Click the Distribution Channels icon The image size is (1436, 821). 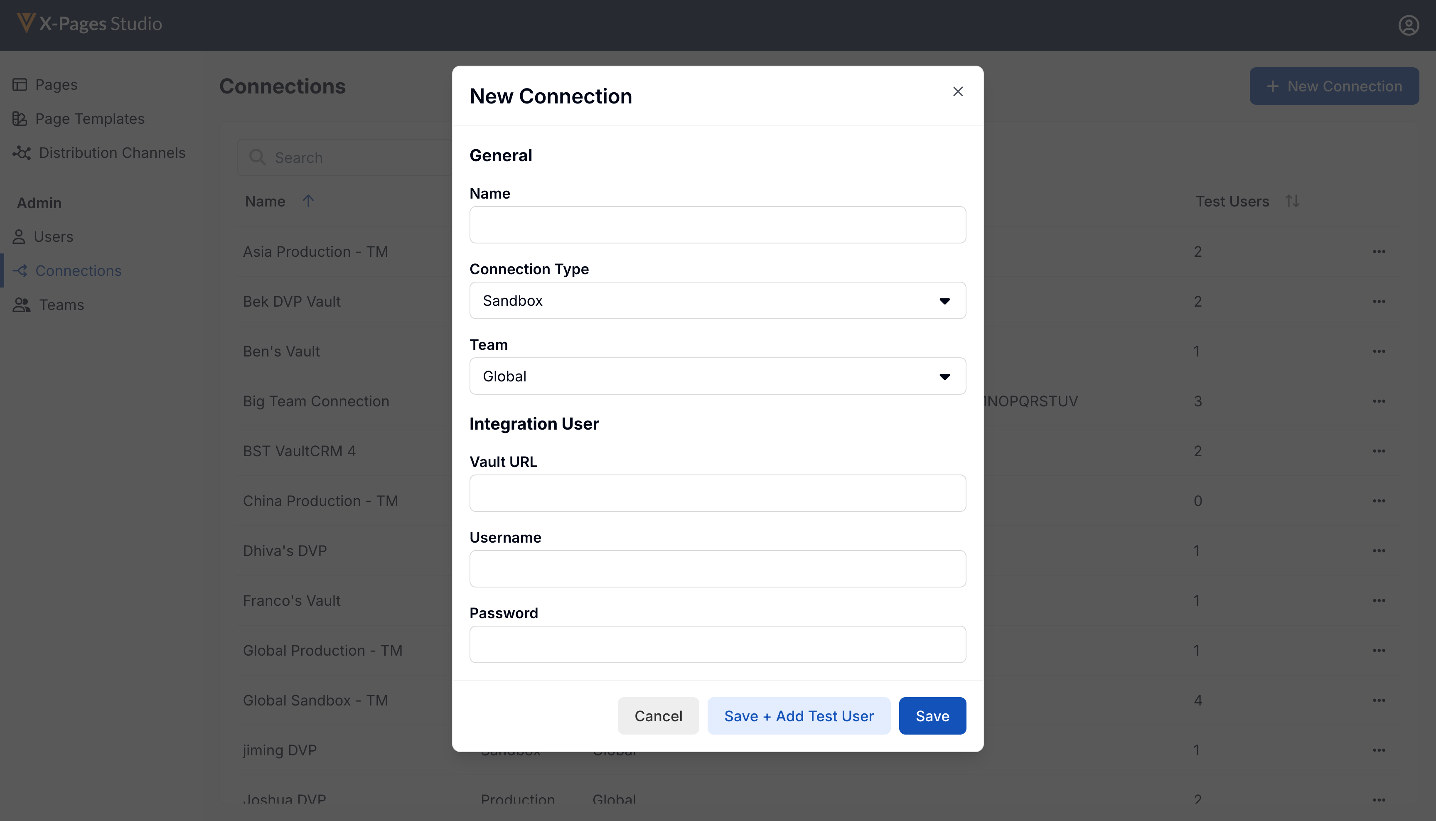click(22, 153)
